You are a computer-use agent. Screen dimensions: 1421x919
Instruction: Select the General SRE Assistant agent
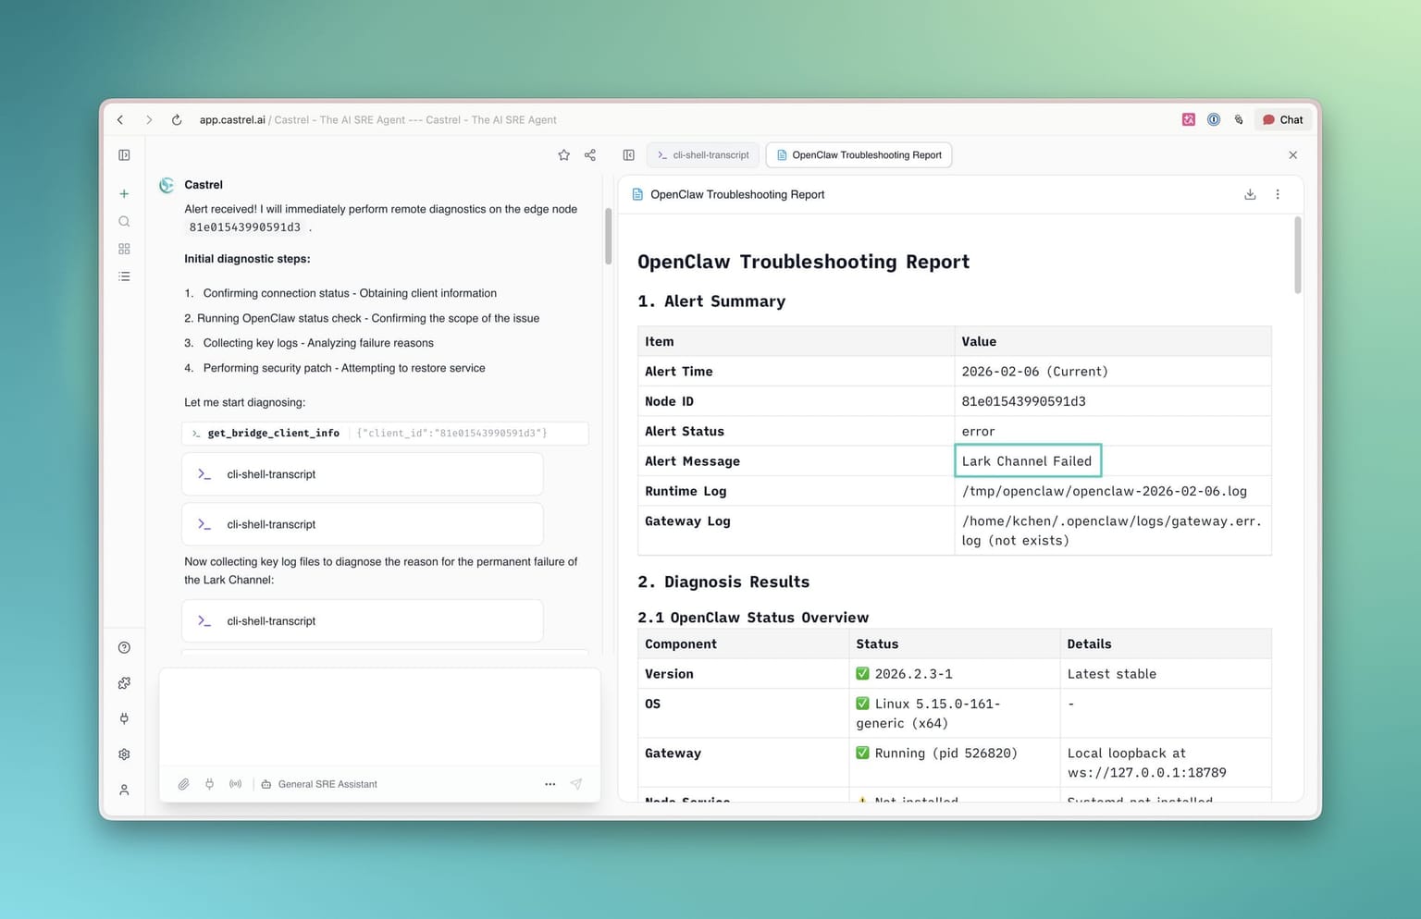pos(319,784)
